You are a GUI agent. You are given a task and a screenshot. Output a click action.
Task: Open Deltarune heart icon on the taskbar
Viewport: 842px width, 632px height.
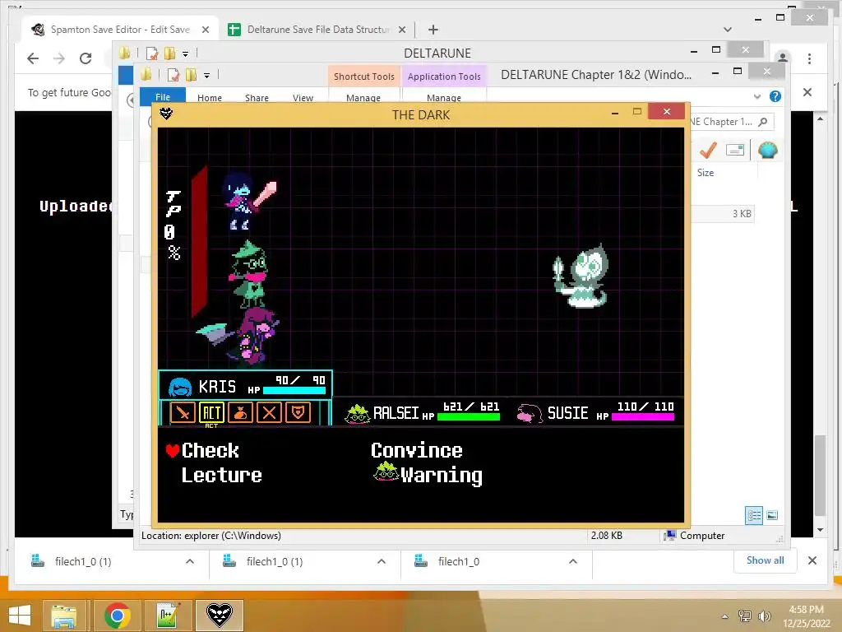coord(219,615)
